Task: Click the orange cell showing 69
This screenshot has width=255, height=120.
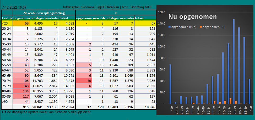Action: (21, 23)
